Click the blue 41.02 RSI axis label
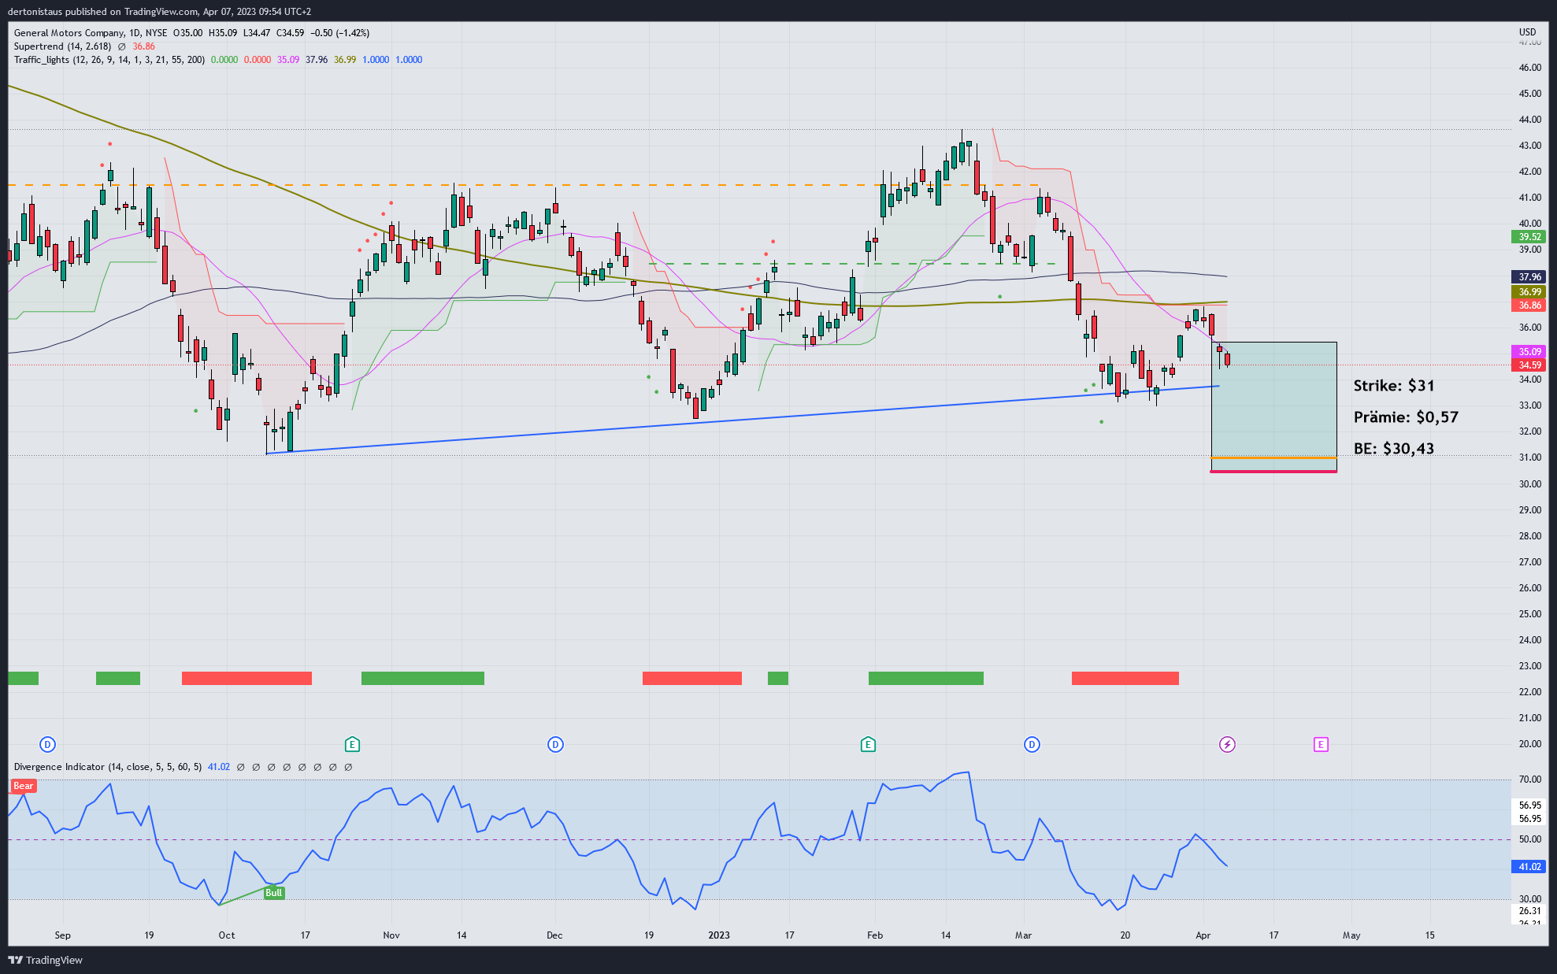Viewport: 1557px width, 974px height. [1529, 867]
